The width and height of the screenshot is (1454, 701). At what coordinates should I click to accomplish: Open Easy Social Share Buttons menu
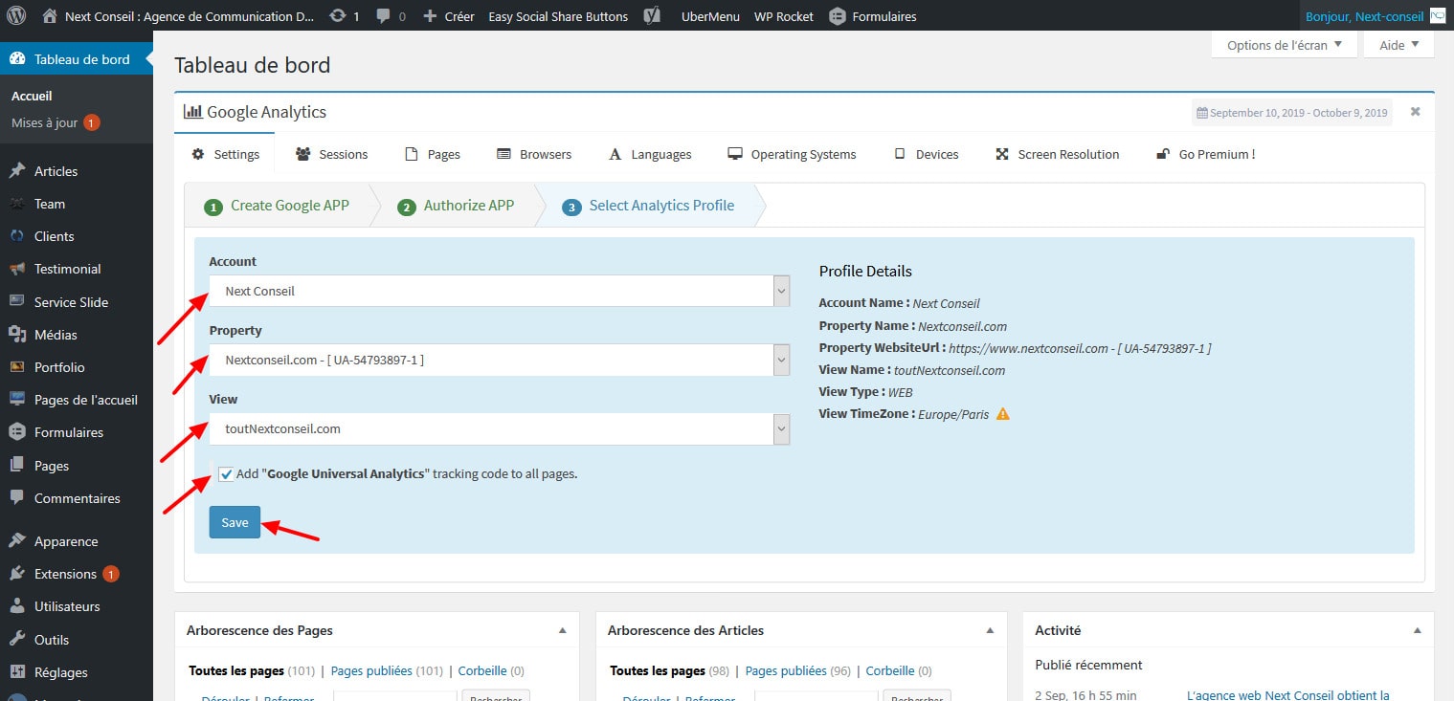(x=558, y=16)
